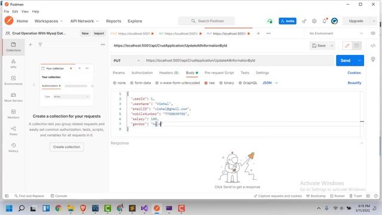Collapse the Response panel chevron

click(362, 143)
